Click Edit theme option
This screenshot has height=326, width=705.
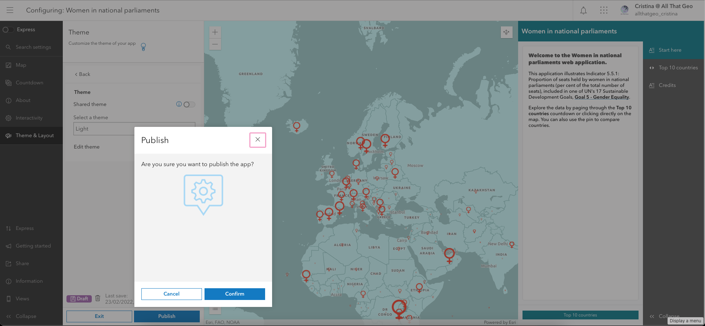[87, 147]
